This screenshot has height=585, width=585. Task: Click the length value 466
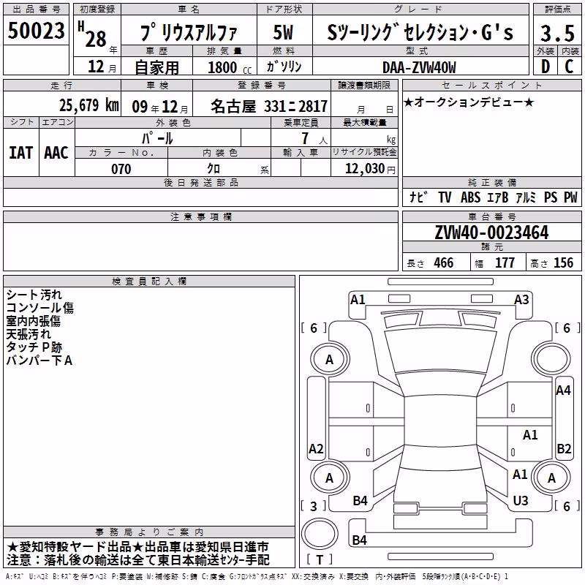point(444,263)
